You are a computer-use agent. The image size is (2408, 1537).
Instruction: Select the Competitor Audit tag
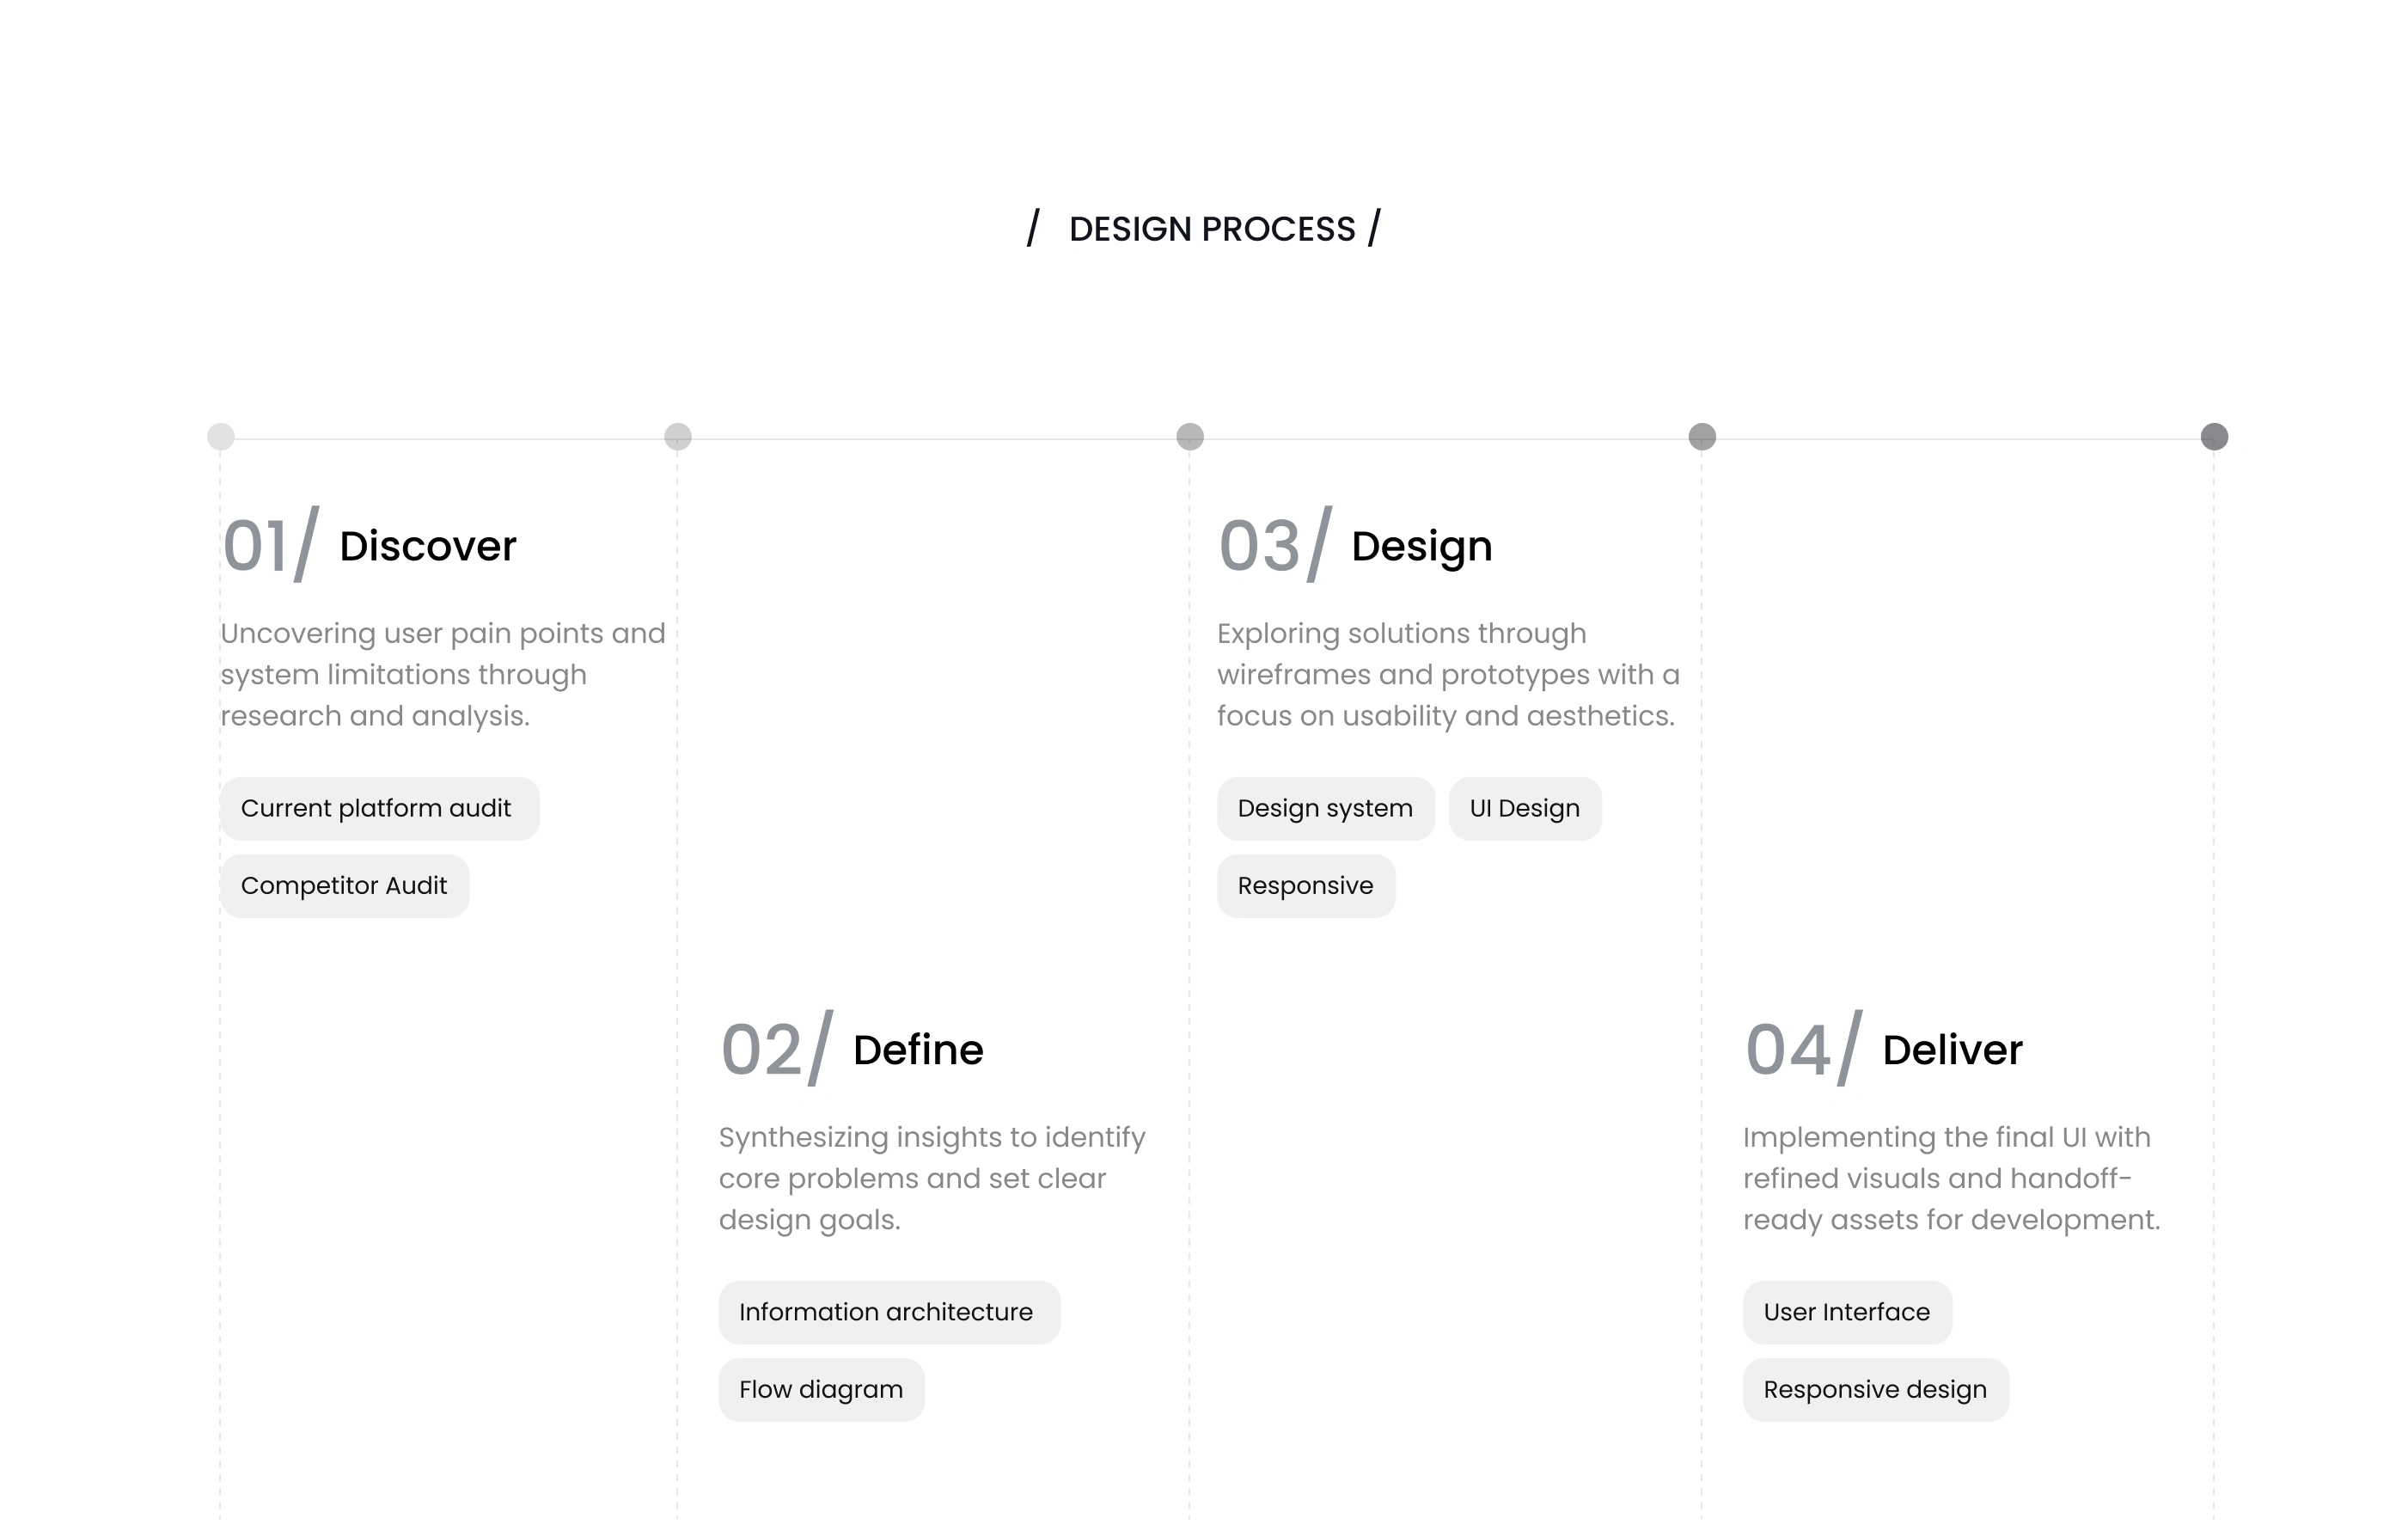click(x=344, y=886)
